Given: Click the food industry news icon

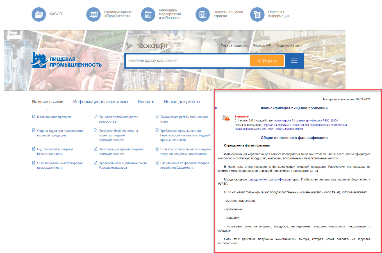Looking at the screenshot, I should (x=203, y=14).
